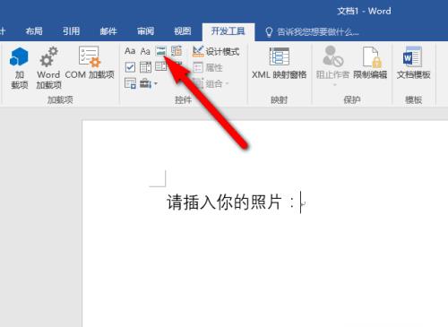Open legacy tools briefcase menu
The height and width of the screenshot is (327, 448).
(x=149, y=83)
